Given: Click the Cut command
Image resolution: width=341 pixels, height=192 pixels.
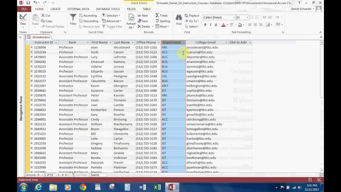Looking at the screenshot, I should point(46,15).
